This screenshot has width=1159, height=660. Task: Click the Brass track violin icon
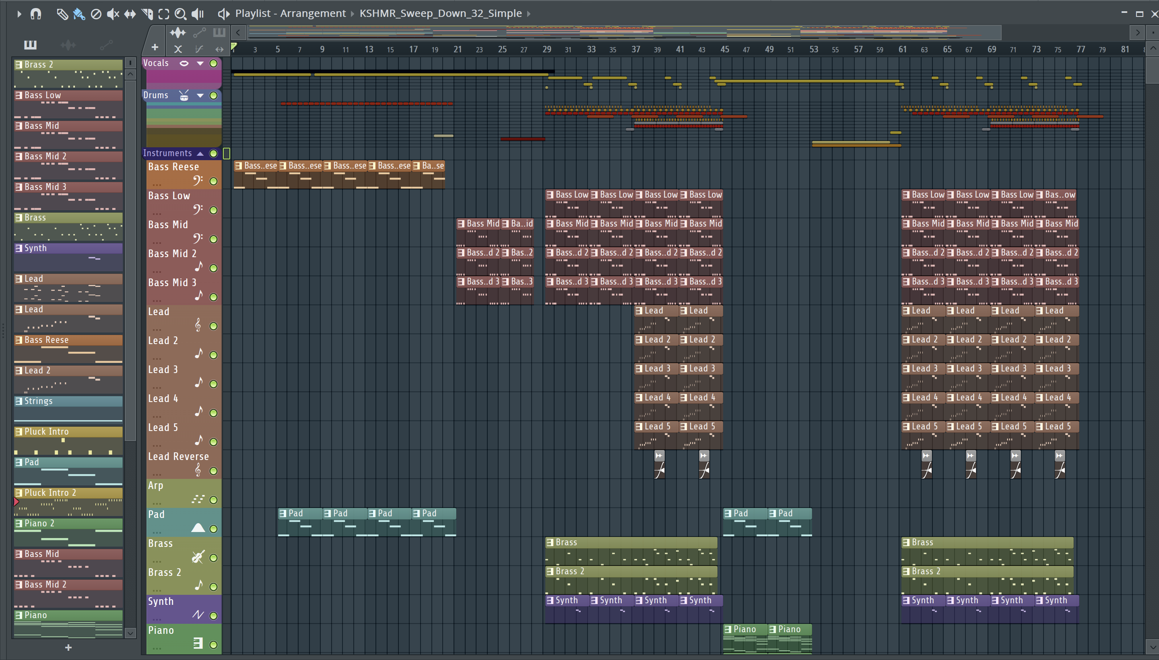pos(198,557)
